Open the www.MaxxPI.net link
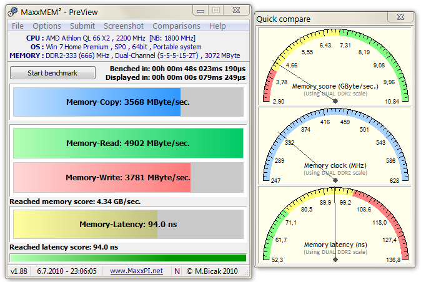 click(x=136, y=271)
